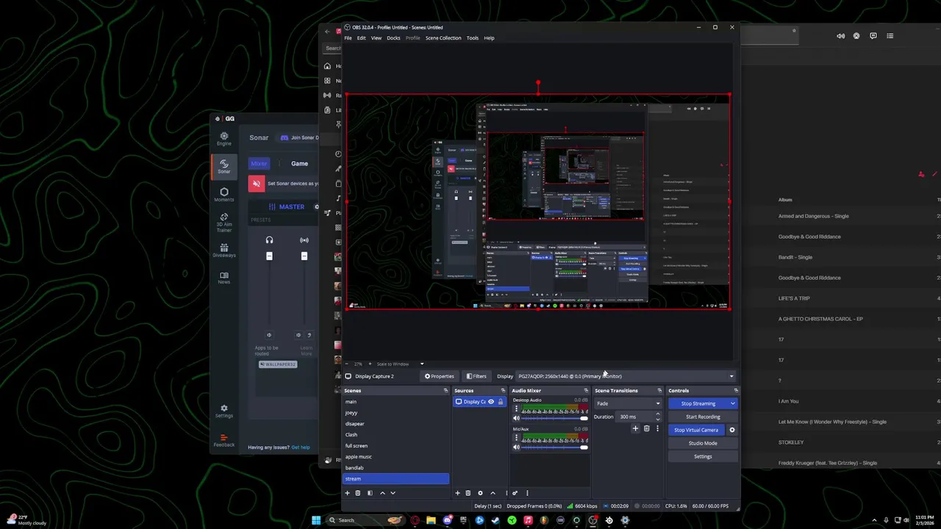Open the Scene Collection menu

click(x=443, y=37)
